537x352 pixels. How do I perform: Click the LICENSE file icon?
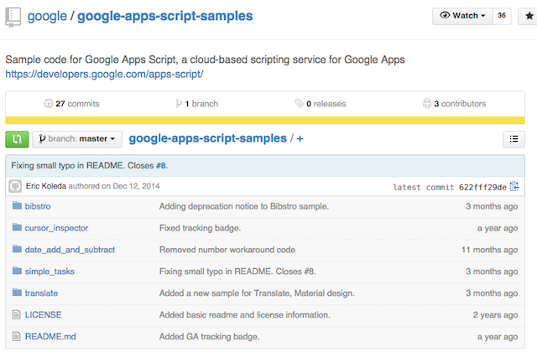[16, 314]
